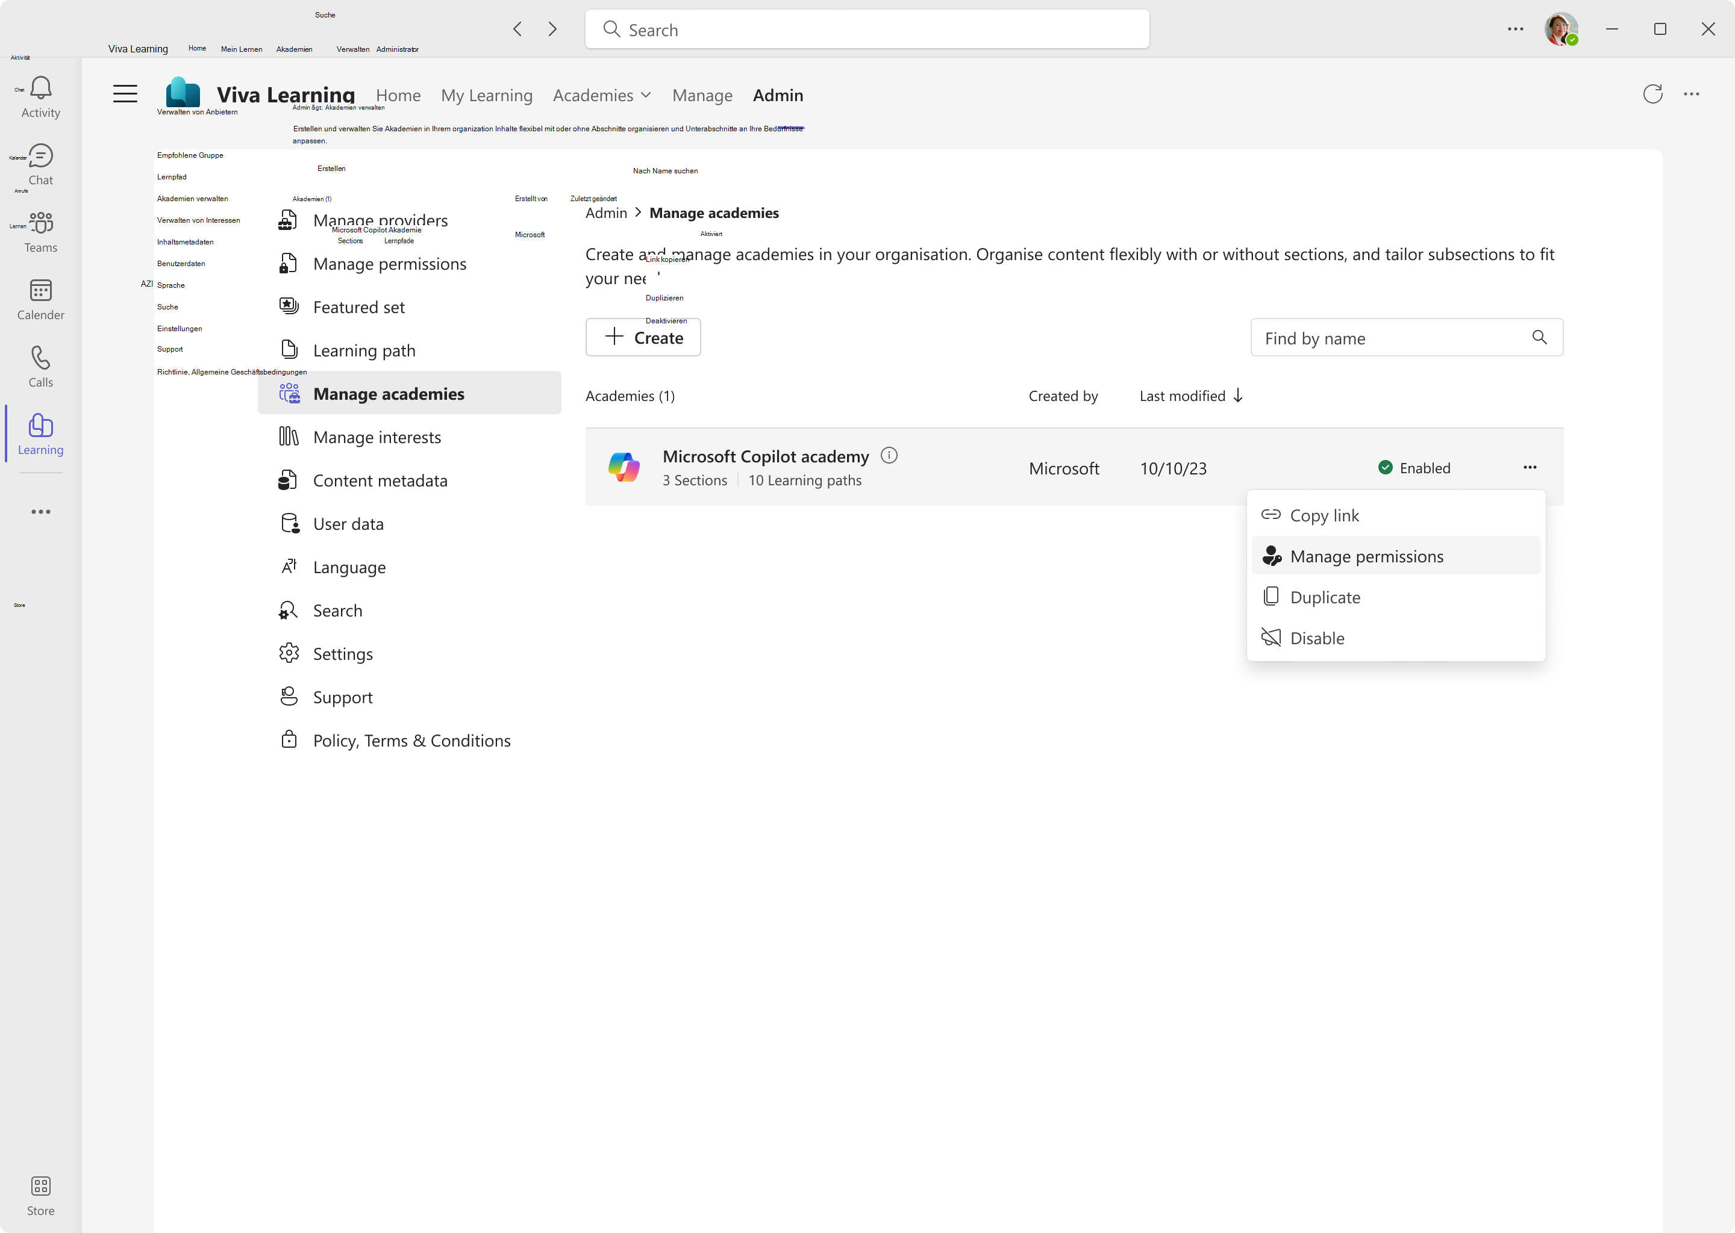Screen dimensions: 1735x1233
Task: Expand the Academies dropdown in top navigation
Action: click(x=646, y=95)
